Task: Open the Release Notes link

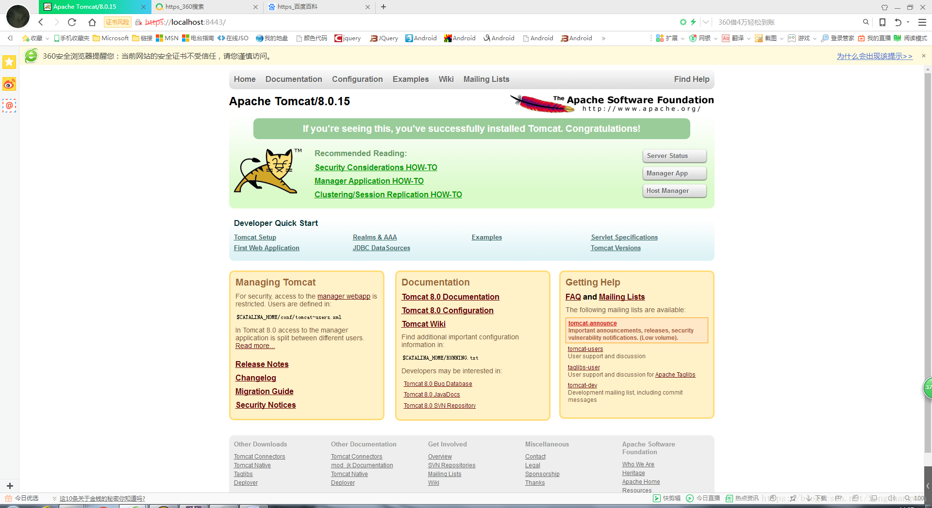Action: (262, 364)
